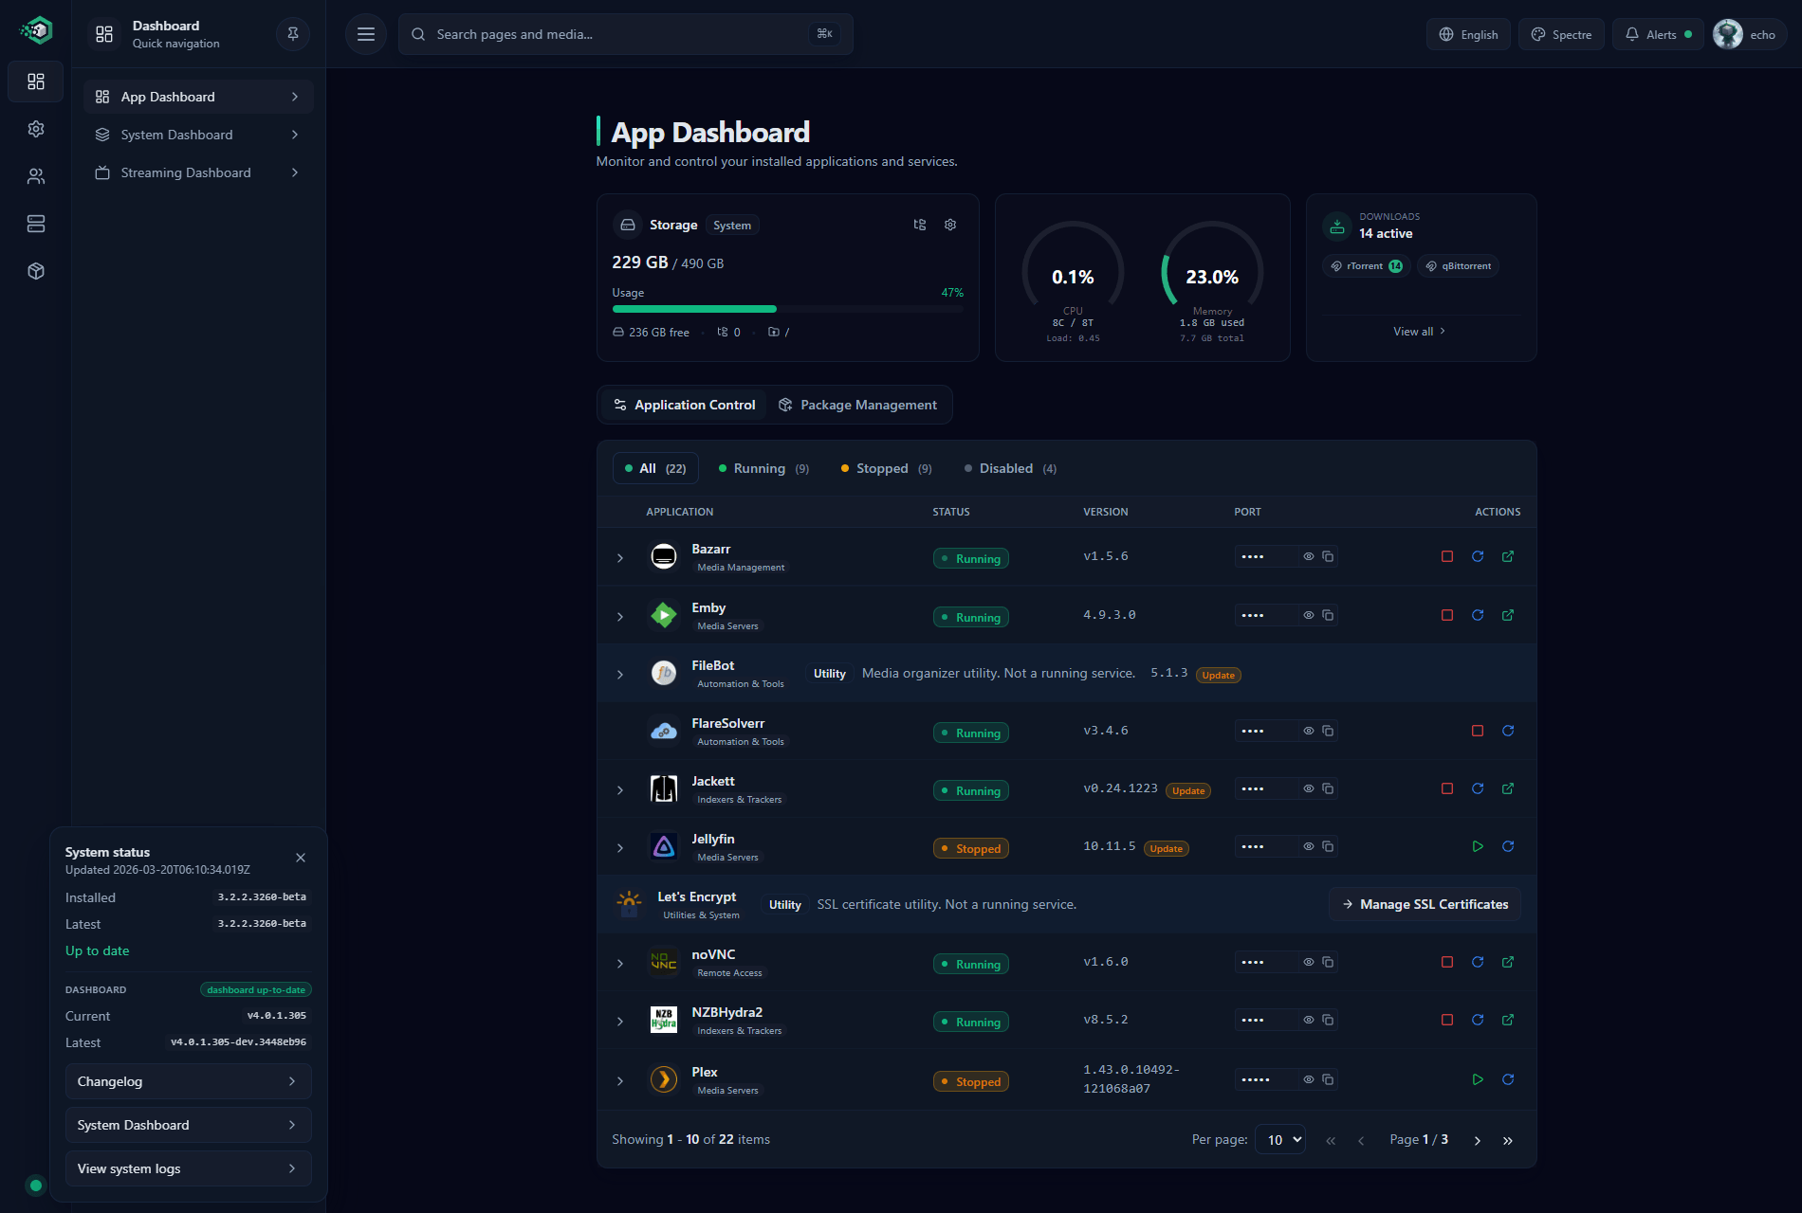The height and width of the screenshot is (1213, 1802).
Task: Stop the Emby application
Action: [1446, 615]
